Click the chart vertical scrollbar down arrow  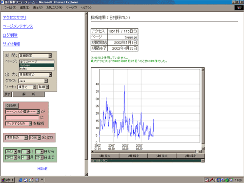[203, 148]
